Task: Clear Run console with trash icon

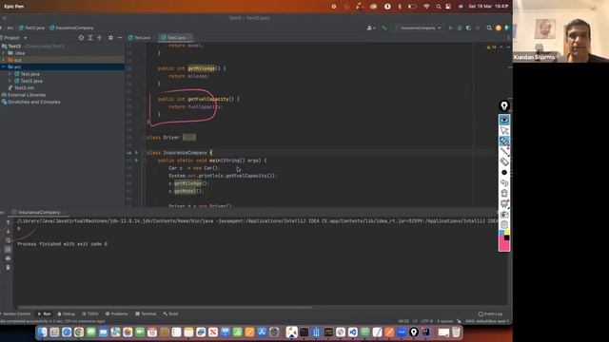Action: click(x=8, y=268)
